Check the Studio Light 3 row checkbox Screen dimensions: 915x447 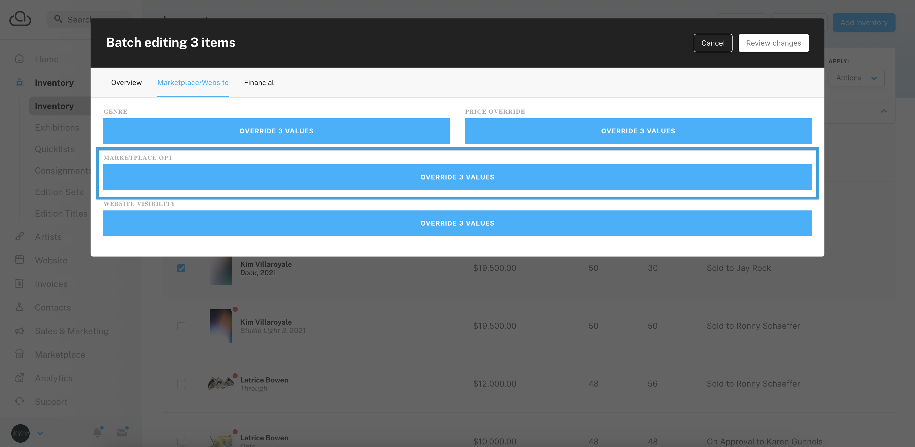[181, 326]
